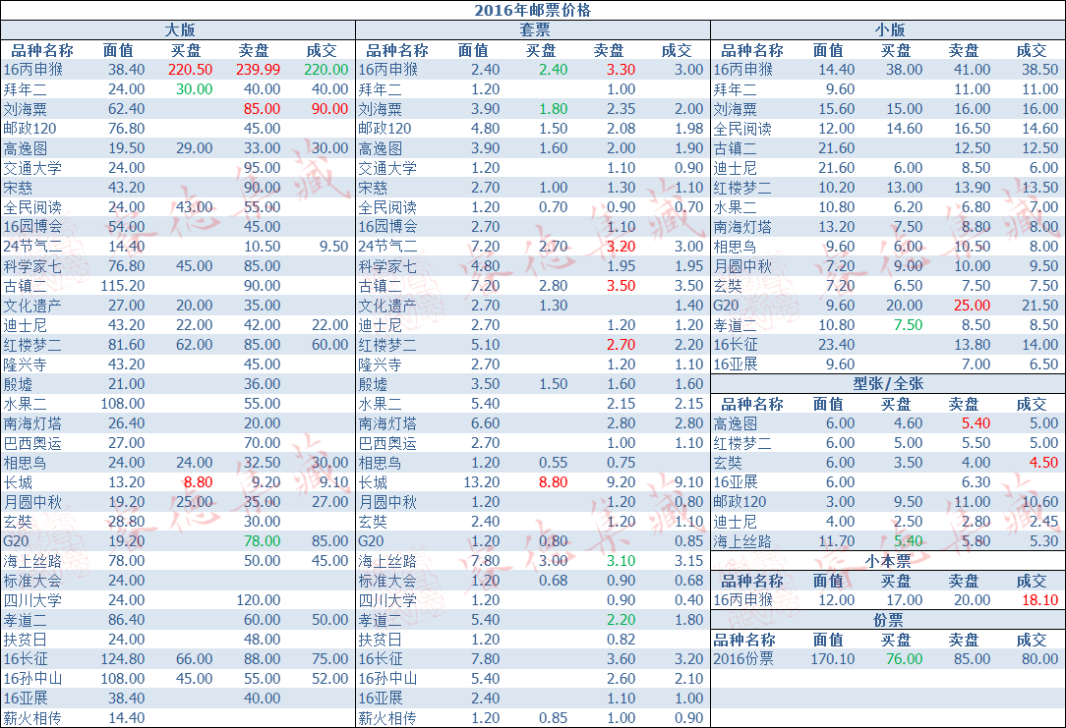
Task: Click green "76.00" buy price in 份票
Action: (904, 658)
